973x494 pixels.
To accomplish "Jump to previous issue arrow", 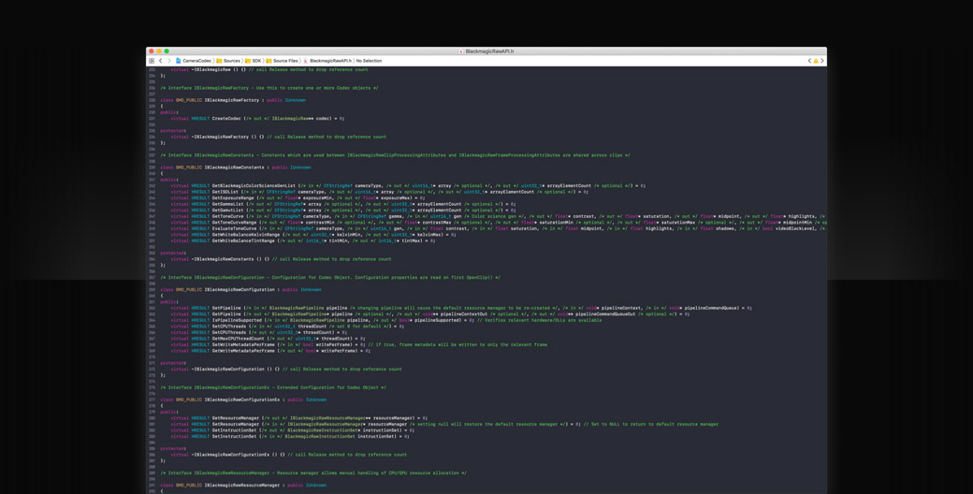I will 809,61.
